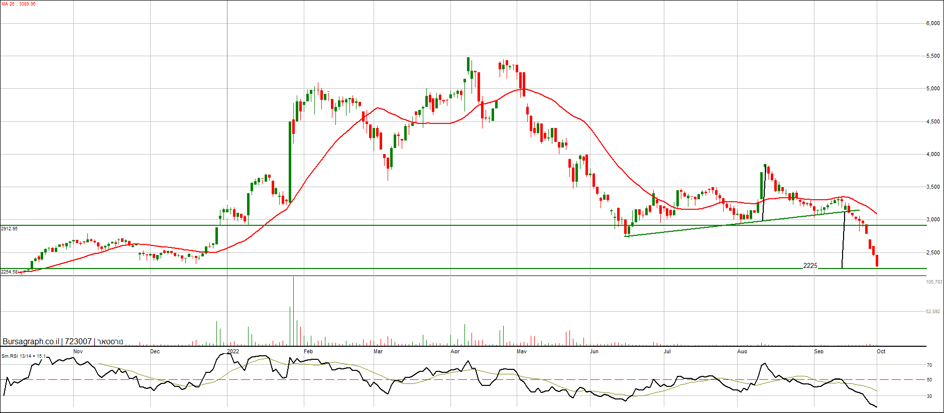The image size is (944, 413).
Task: Click the 4,000 price axis label
Action: [932, 154]
